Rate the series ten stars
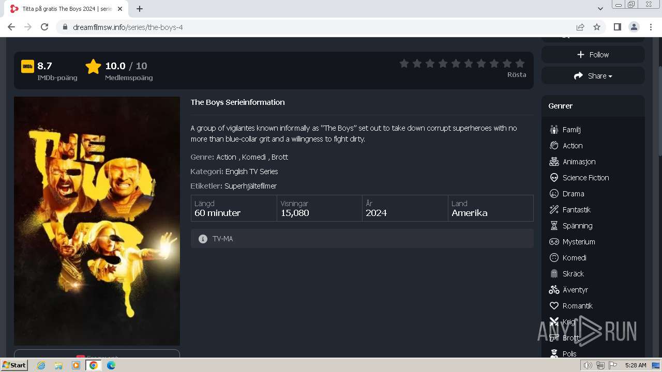This screenshot has width=662, height=372. [x=520, y=63]
